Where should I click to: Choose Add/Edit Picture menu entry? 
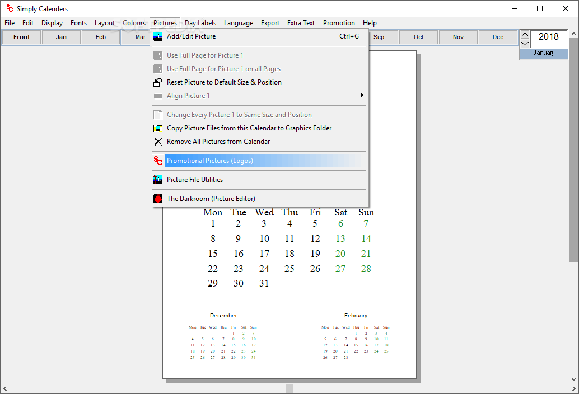click(259, 36)
